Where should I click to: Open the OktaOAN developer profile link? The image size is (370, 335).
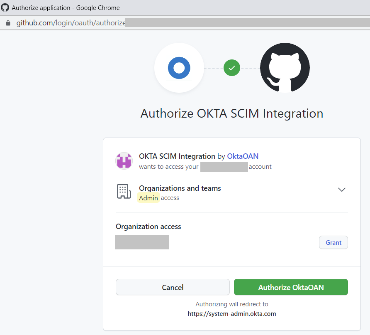coord(243,156)
